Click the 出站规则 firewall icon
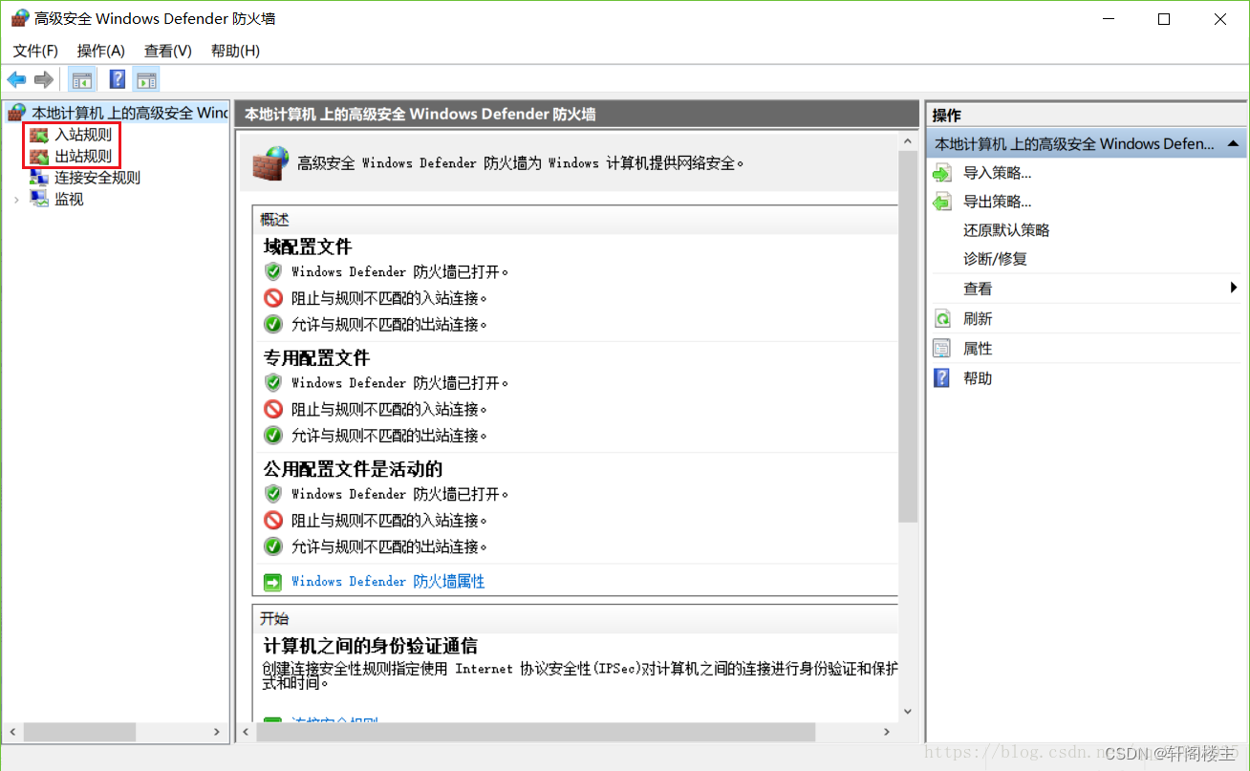The height and width of the screenshot is (771, 1250). tap(39, 156)
